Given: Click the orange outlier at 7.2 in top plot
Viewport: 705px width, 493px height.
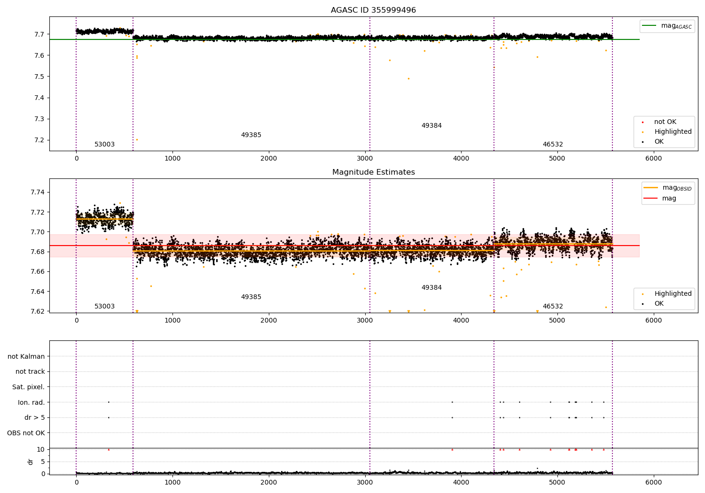Looking at the screenshot, I should pyautogui.click(x=137, y=139).
